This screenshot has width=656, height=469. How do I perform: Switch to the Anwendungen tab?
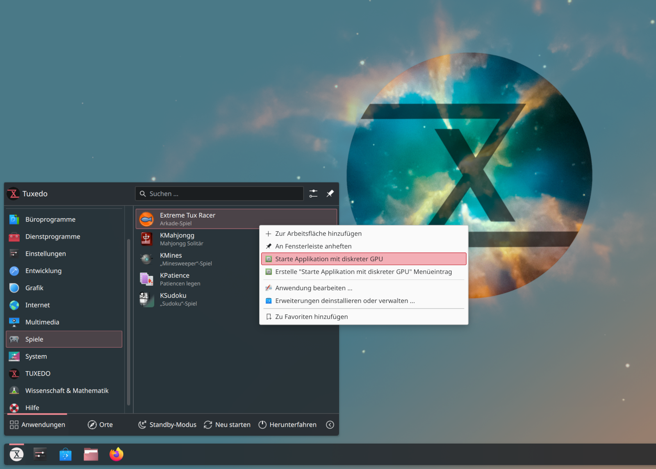(x=37, y=425)
